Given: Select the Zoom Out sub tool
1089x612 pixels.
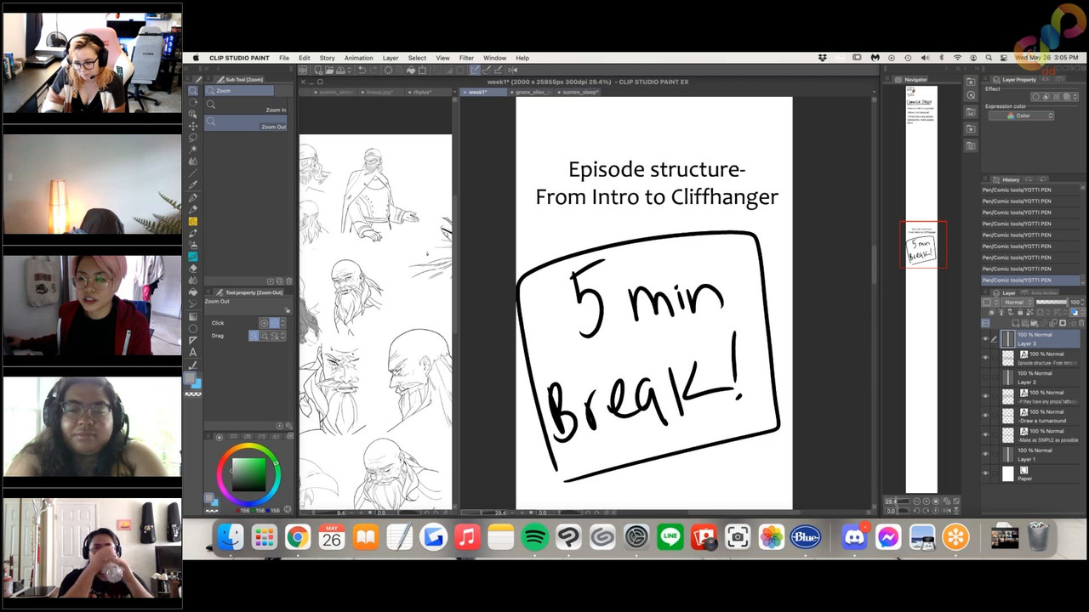Looking at the screenshot, I should pyautogui.click(x=246, y=123).
